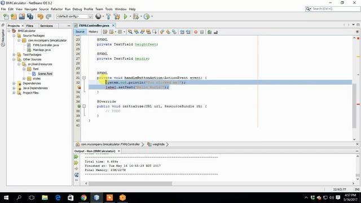Viewport: 361px width, 203px height.
Task: Open the default config combo box
Action: pos(74,16)
